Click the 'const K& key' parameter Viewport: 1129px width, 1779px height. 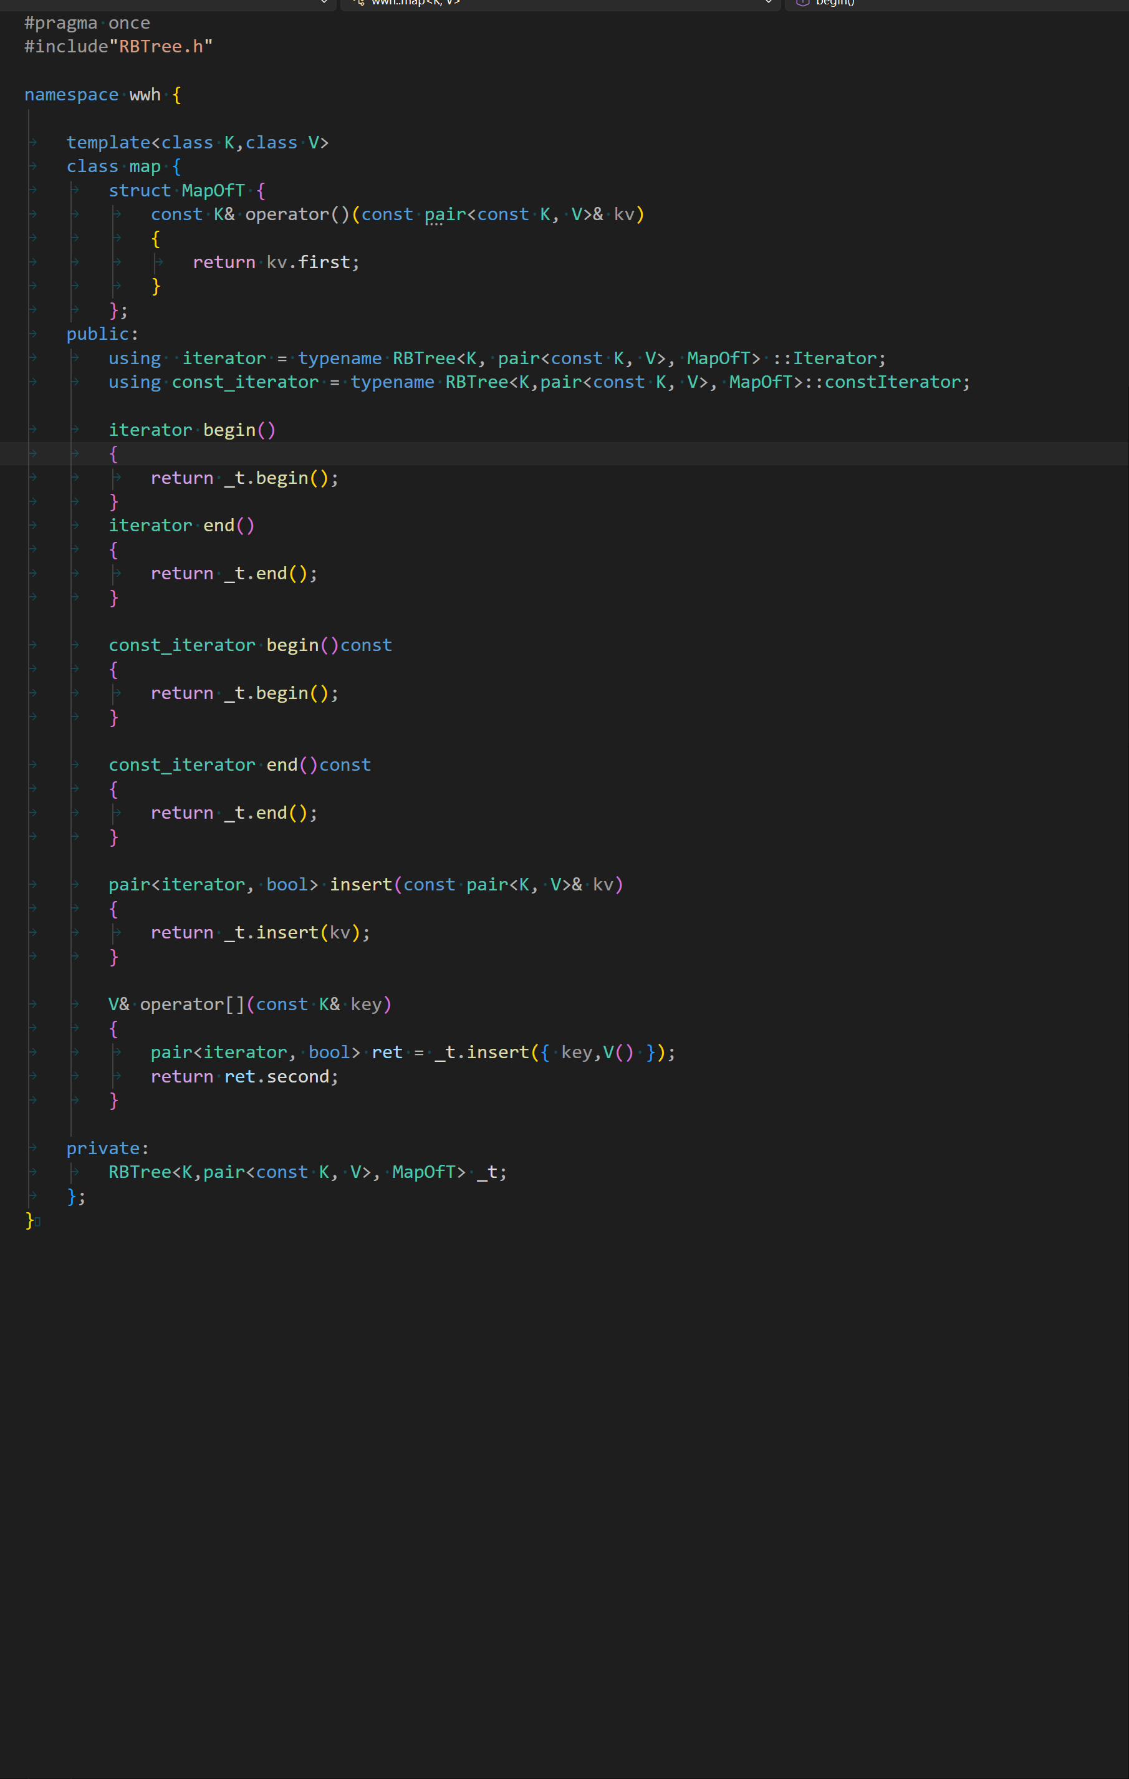click(x=319, y=1004)
